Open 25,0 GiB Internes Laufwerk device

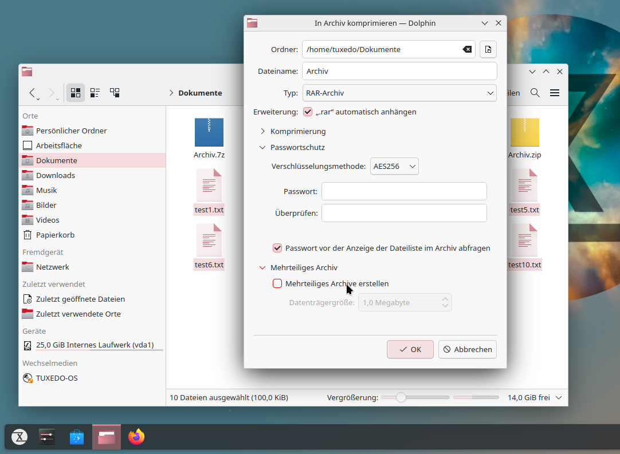92,345
